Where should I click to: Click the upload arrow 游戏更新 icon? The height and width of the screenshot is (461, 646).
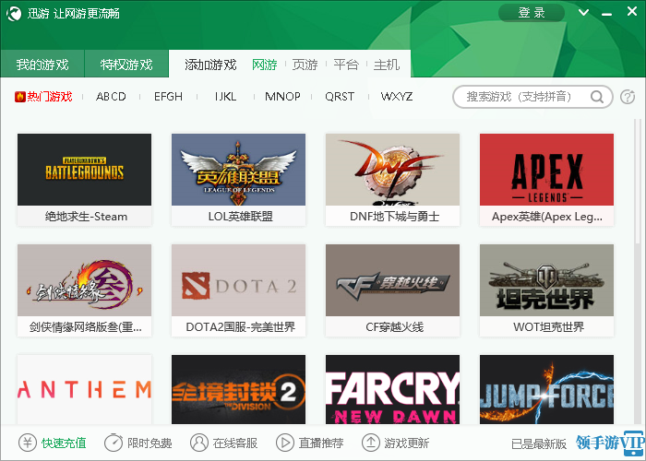coord(371,443)
